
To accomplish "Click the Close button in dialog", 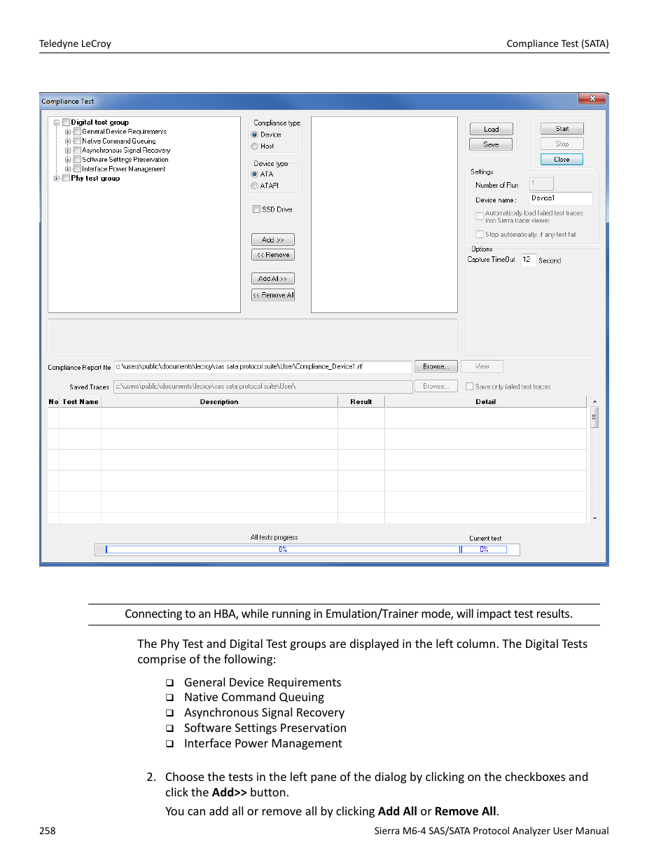I will (x=562, y=160).
